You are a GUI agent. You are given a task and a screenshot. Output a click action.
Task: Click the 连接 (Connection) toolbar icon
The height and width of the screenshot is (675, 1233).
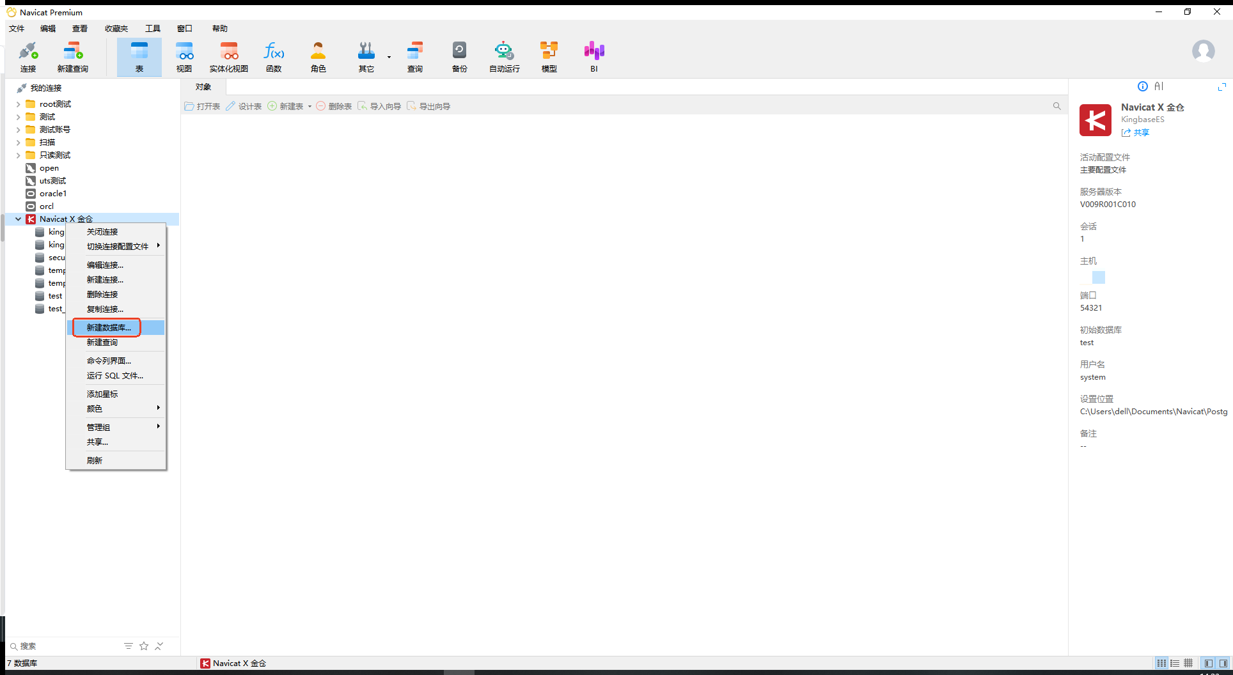click(28, 58)
